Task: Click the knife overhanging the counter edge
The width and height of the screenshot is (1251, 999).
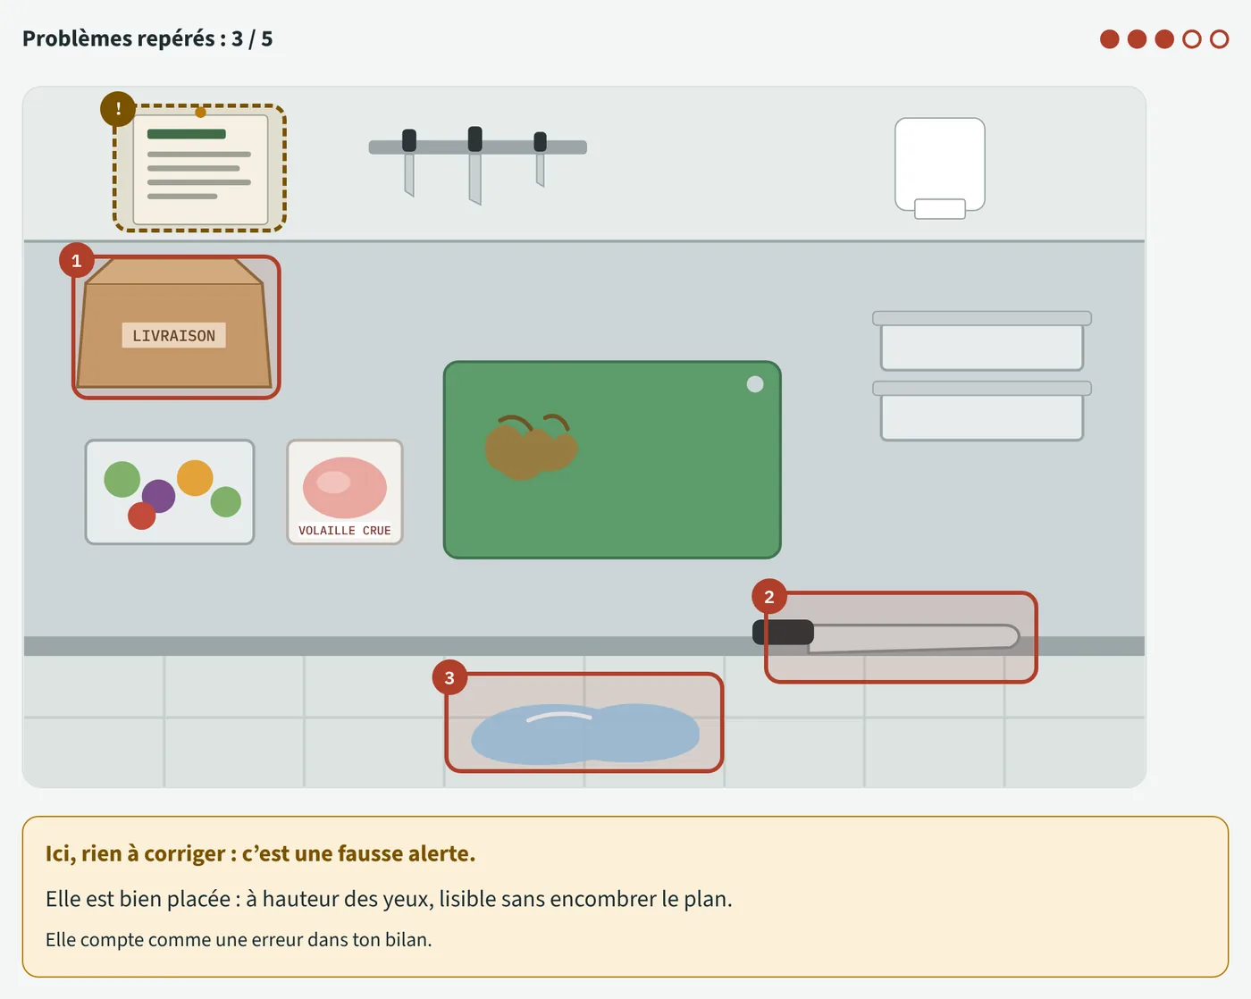Action: pyautogui.click(x=886, y=636)
